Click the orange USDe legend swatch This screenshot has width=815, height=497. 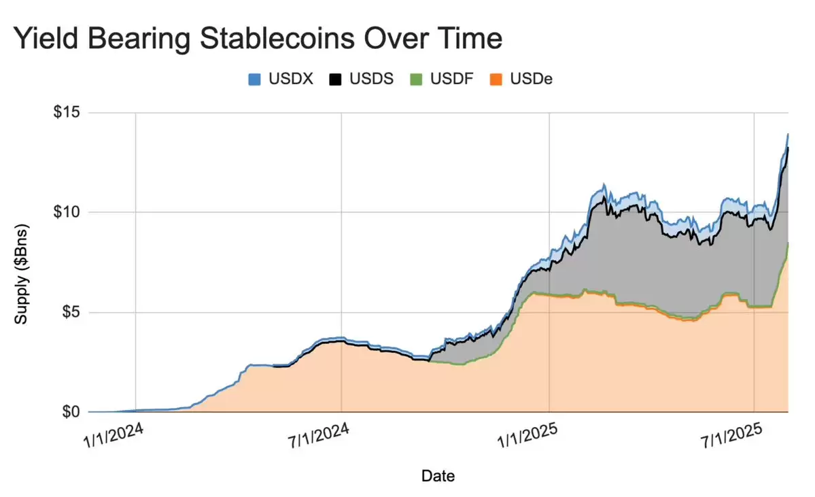pyautogui.click(x=496, y=80)
